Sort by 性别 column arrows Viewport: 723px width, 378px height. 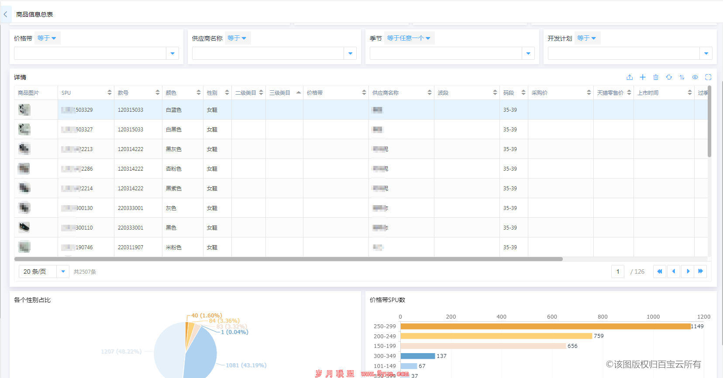pyautogui.click(x=227, y=93)
